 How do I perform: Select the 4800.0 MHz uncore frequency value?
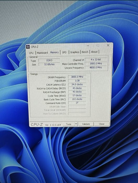96,68
